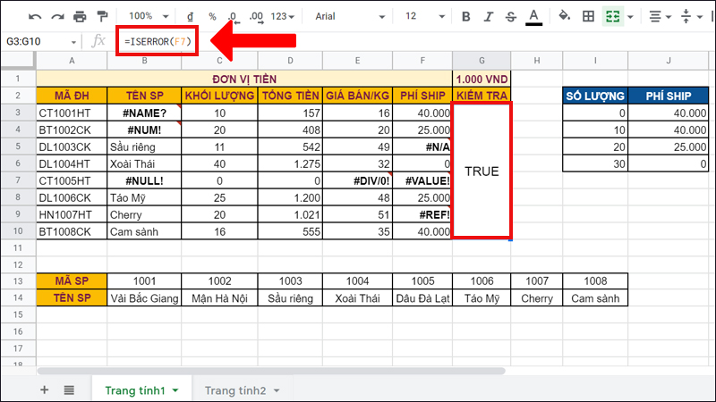Screen dimensions: 716x402
Task: Open Trang tính2 tab options arrow
Action: tap(277, 390)
